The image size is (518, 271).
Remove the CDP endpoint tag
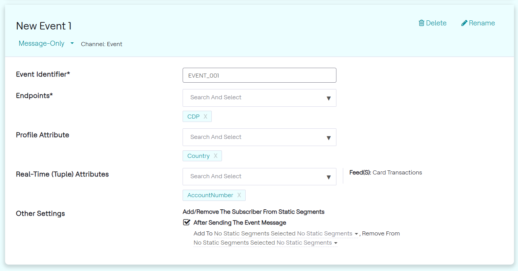(205, 117)
